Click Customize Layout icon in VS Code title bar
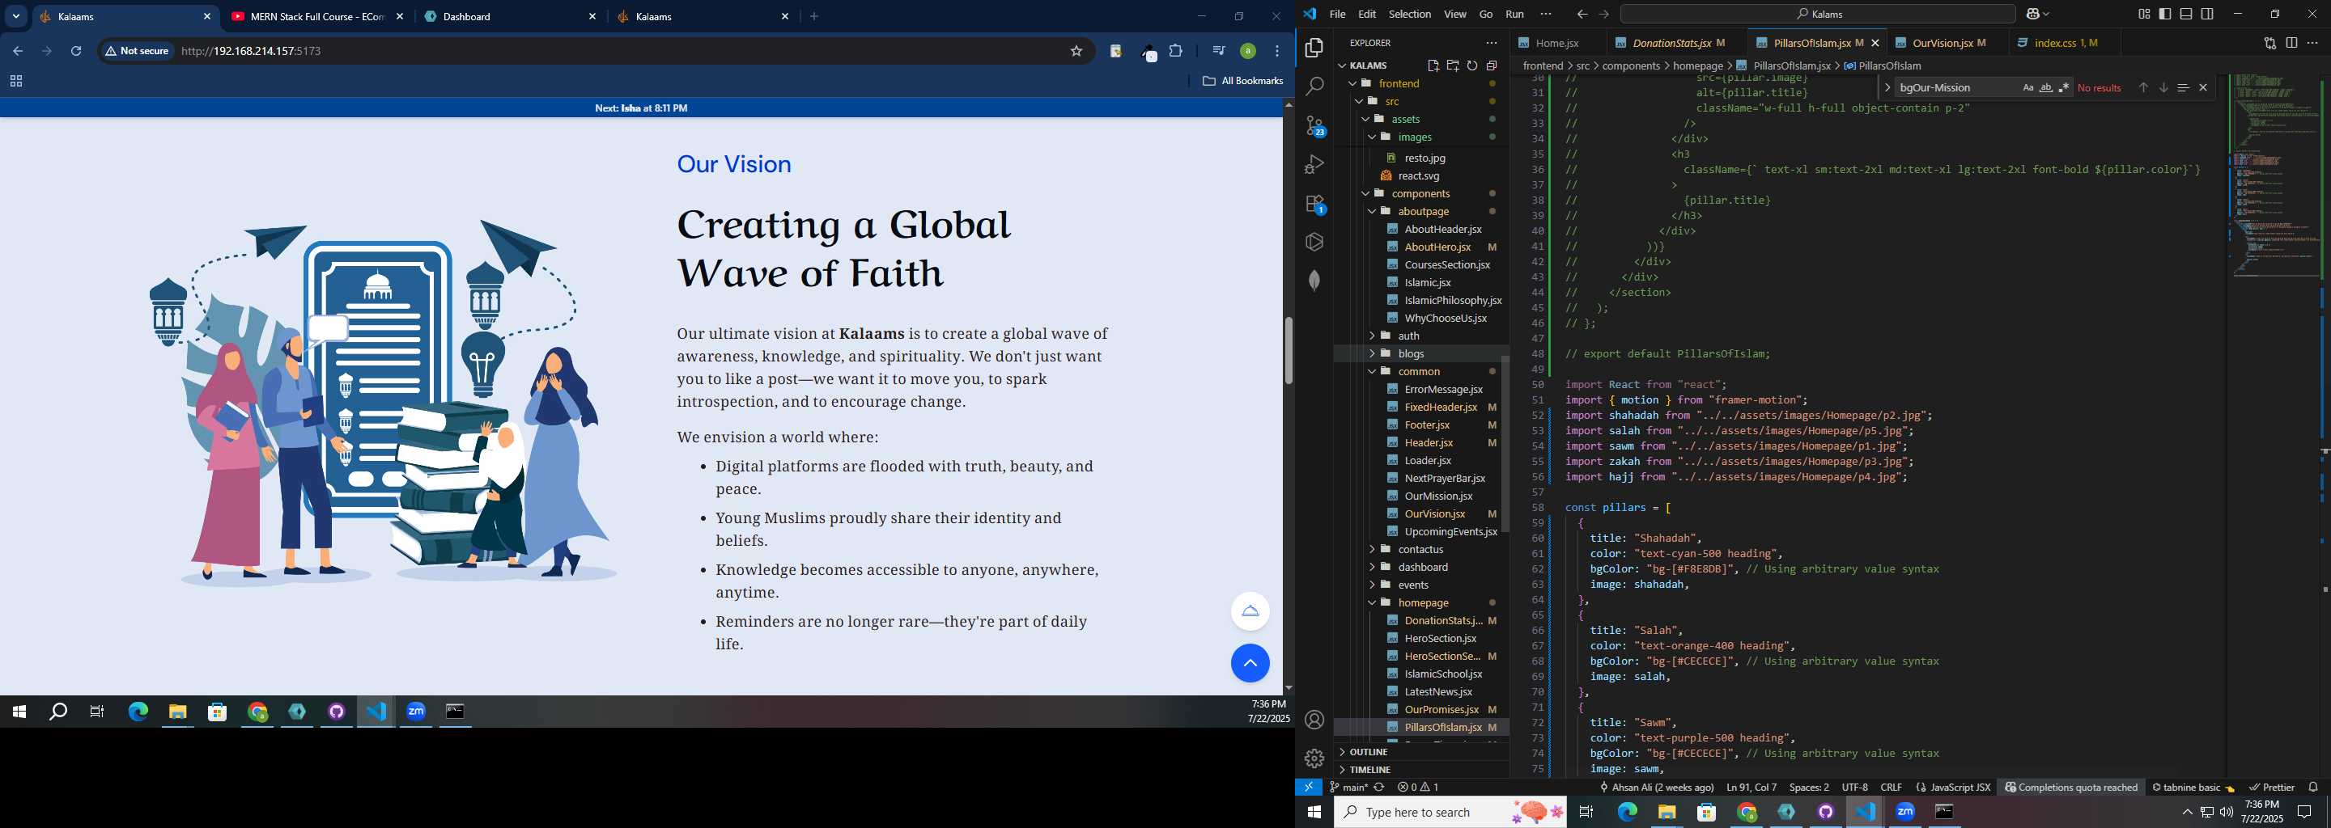 [x=2144, y=14]
